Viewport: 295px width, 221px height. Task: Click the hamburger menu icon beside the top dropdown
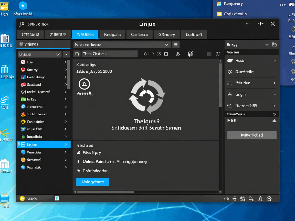pyautogui.click(x=176, y=45)
